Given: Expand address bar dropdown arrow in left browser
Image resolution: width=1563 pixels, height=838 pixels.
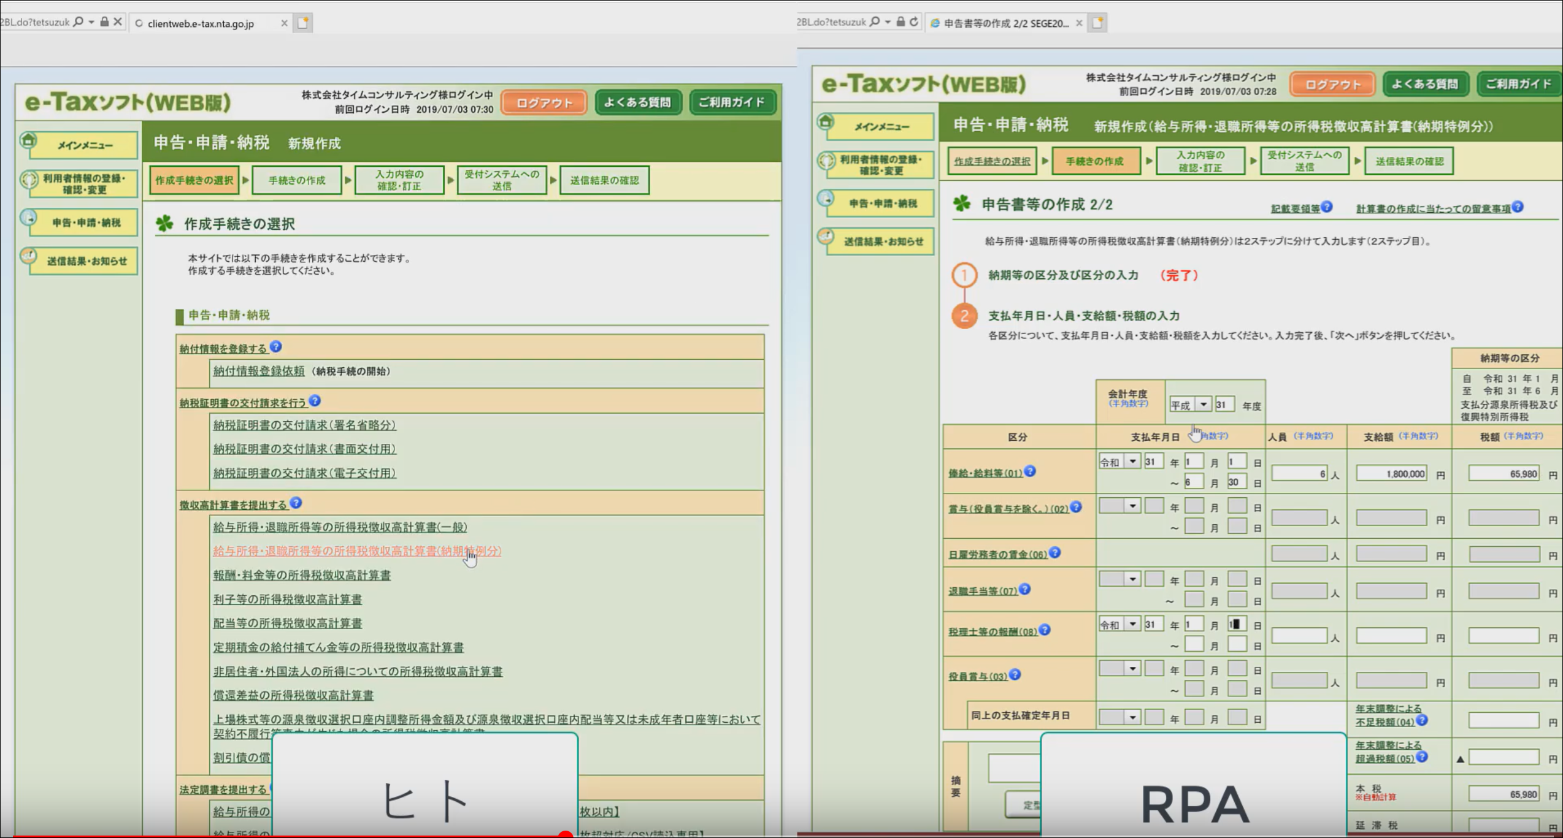Looking at the screenshot, I should click(x=91, y=22).
